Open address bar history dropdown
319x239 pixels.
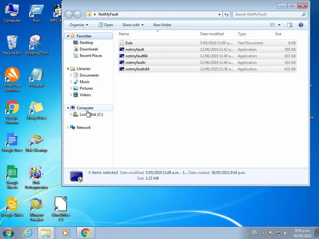pyautogui.click(x=219, y=14)
